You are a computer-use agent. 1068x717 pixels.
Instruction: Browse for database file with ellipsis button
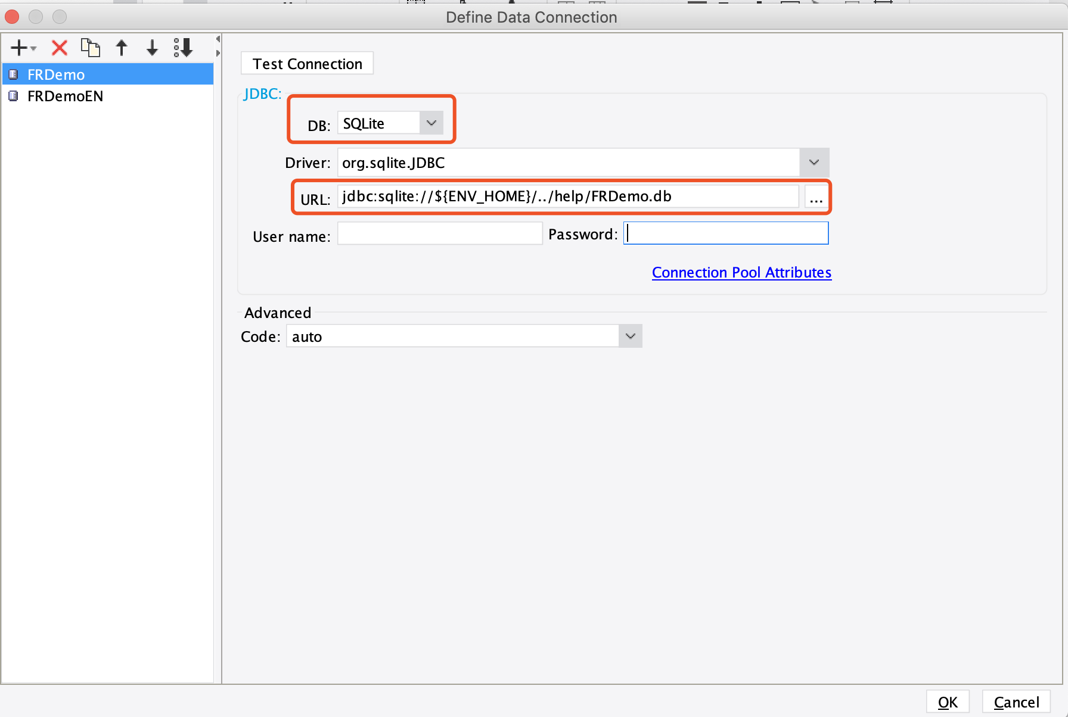[816, 197]
